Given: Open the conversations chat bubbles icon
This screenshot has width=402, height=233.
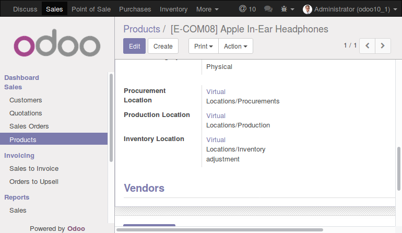Looking at the screenshot, I should (x=268, y=9).
